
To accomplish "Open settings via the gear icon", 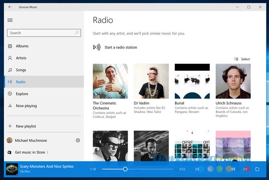I will 78,141.
